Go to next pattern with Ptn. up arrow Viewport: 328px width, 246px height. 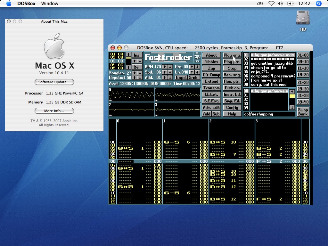[x=192, y=67]
